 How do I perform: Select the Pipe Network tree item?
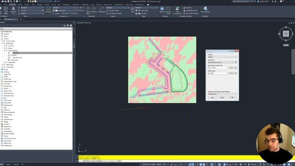pyautogui.click(x=8, y=105)
